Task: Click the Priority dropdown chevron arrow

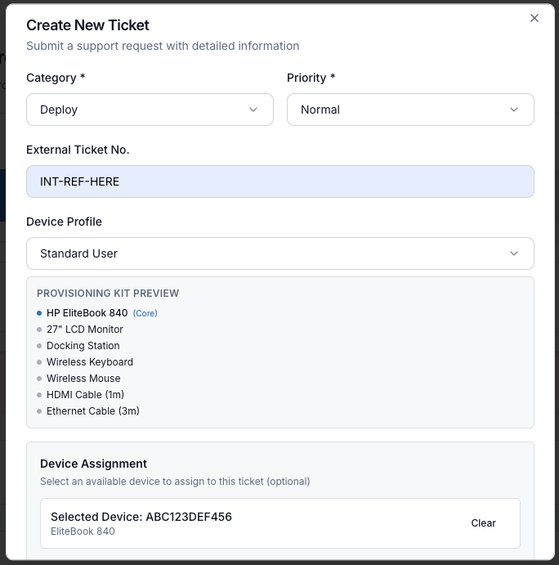Action: click(x=514, y=110)
